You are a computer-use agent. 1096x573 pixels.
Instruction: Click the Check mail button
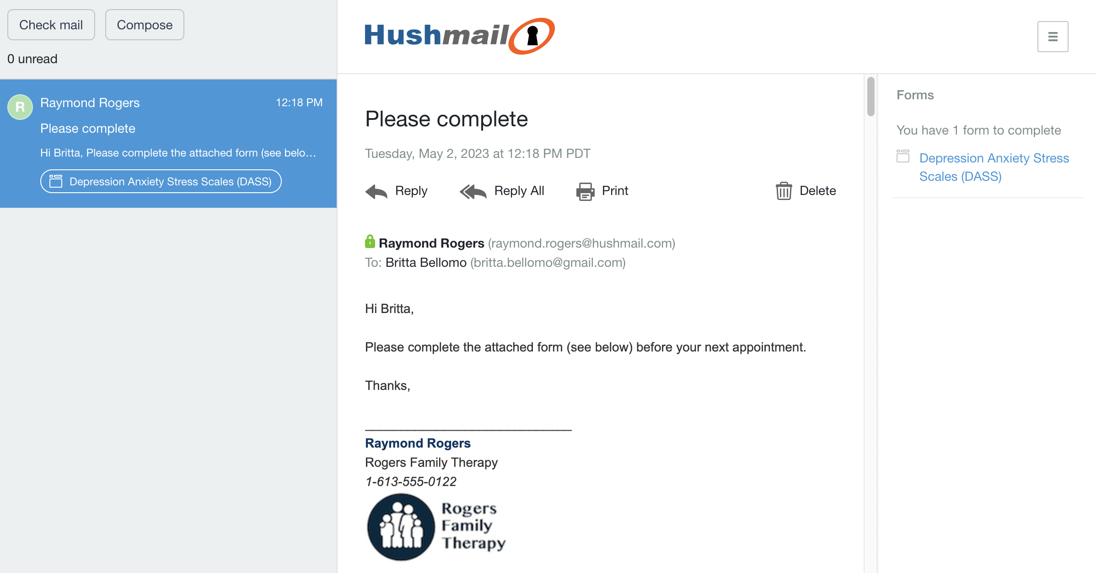[x=52, y=24]
